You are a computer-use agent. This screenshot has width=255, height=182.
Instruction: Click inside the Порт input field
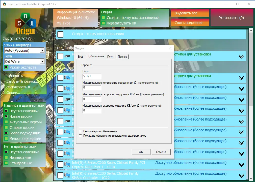[x=91, y=76]
